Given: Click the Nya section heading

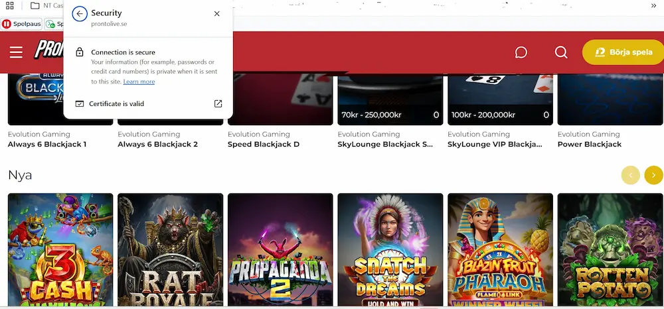Looking at the screenshot, I should coord(20,175).
